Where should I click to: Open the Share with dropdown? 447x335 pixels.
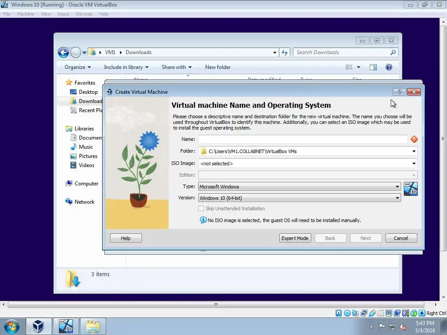pos(176,67)
